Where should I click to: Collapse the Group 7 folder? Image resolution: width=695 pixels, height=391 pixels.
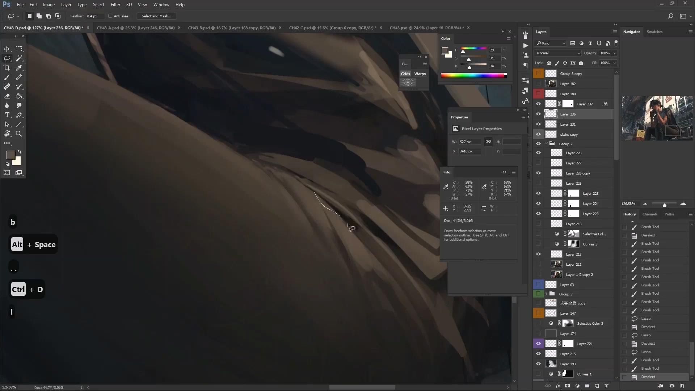click(546, 144)
